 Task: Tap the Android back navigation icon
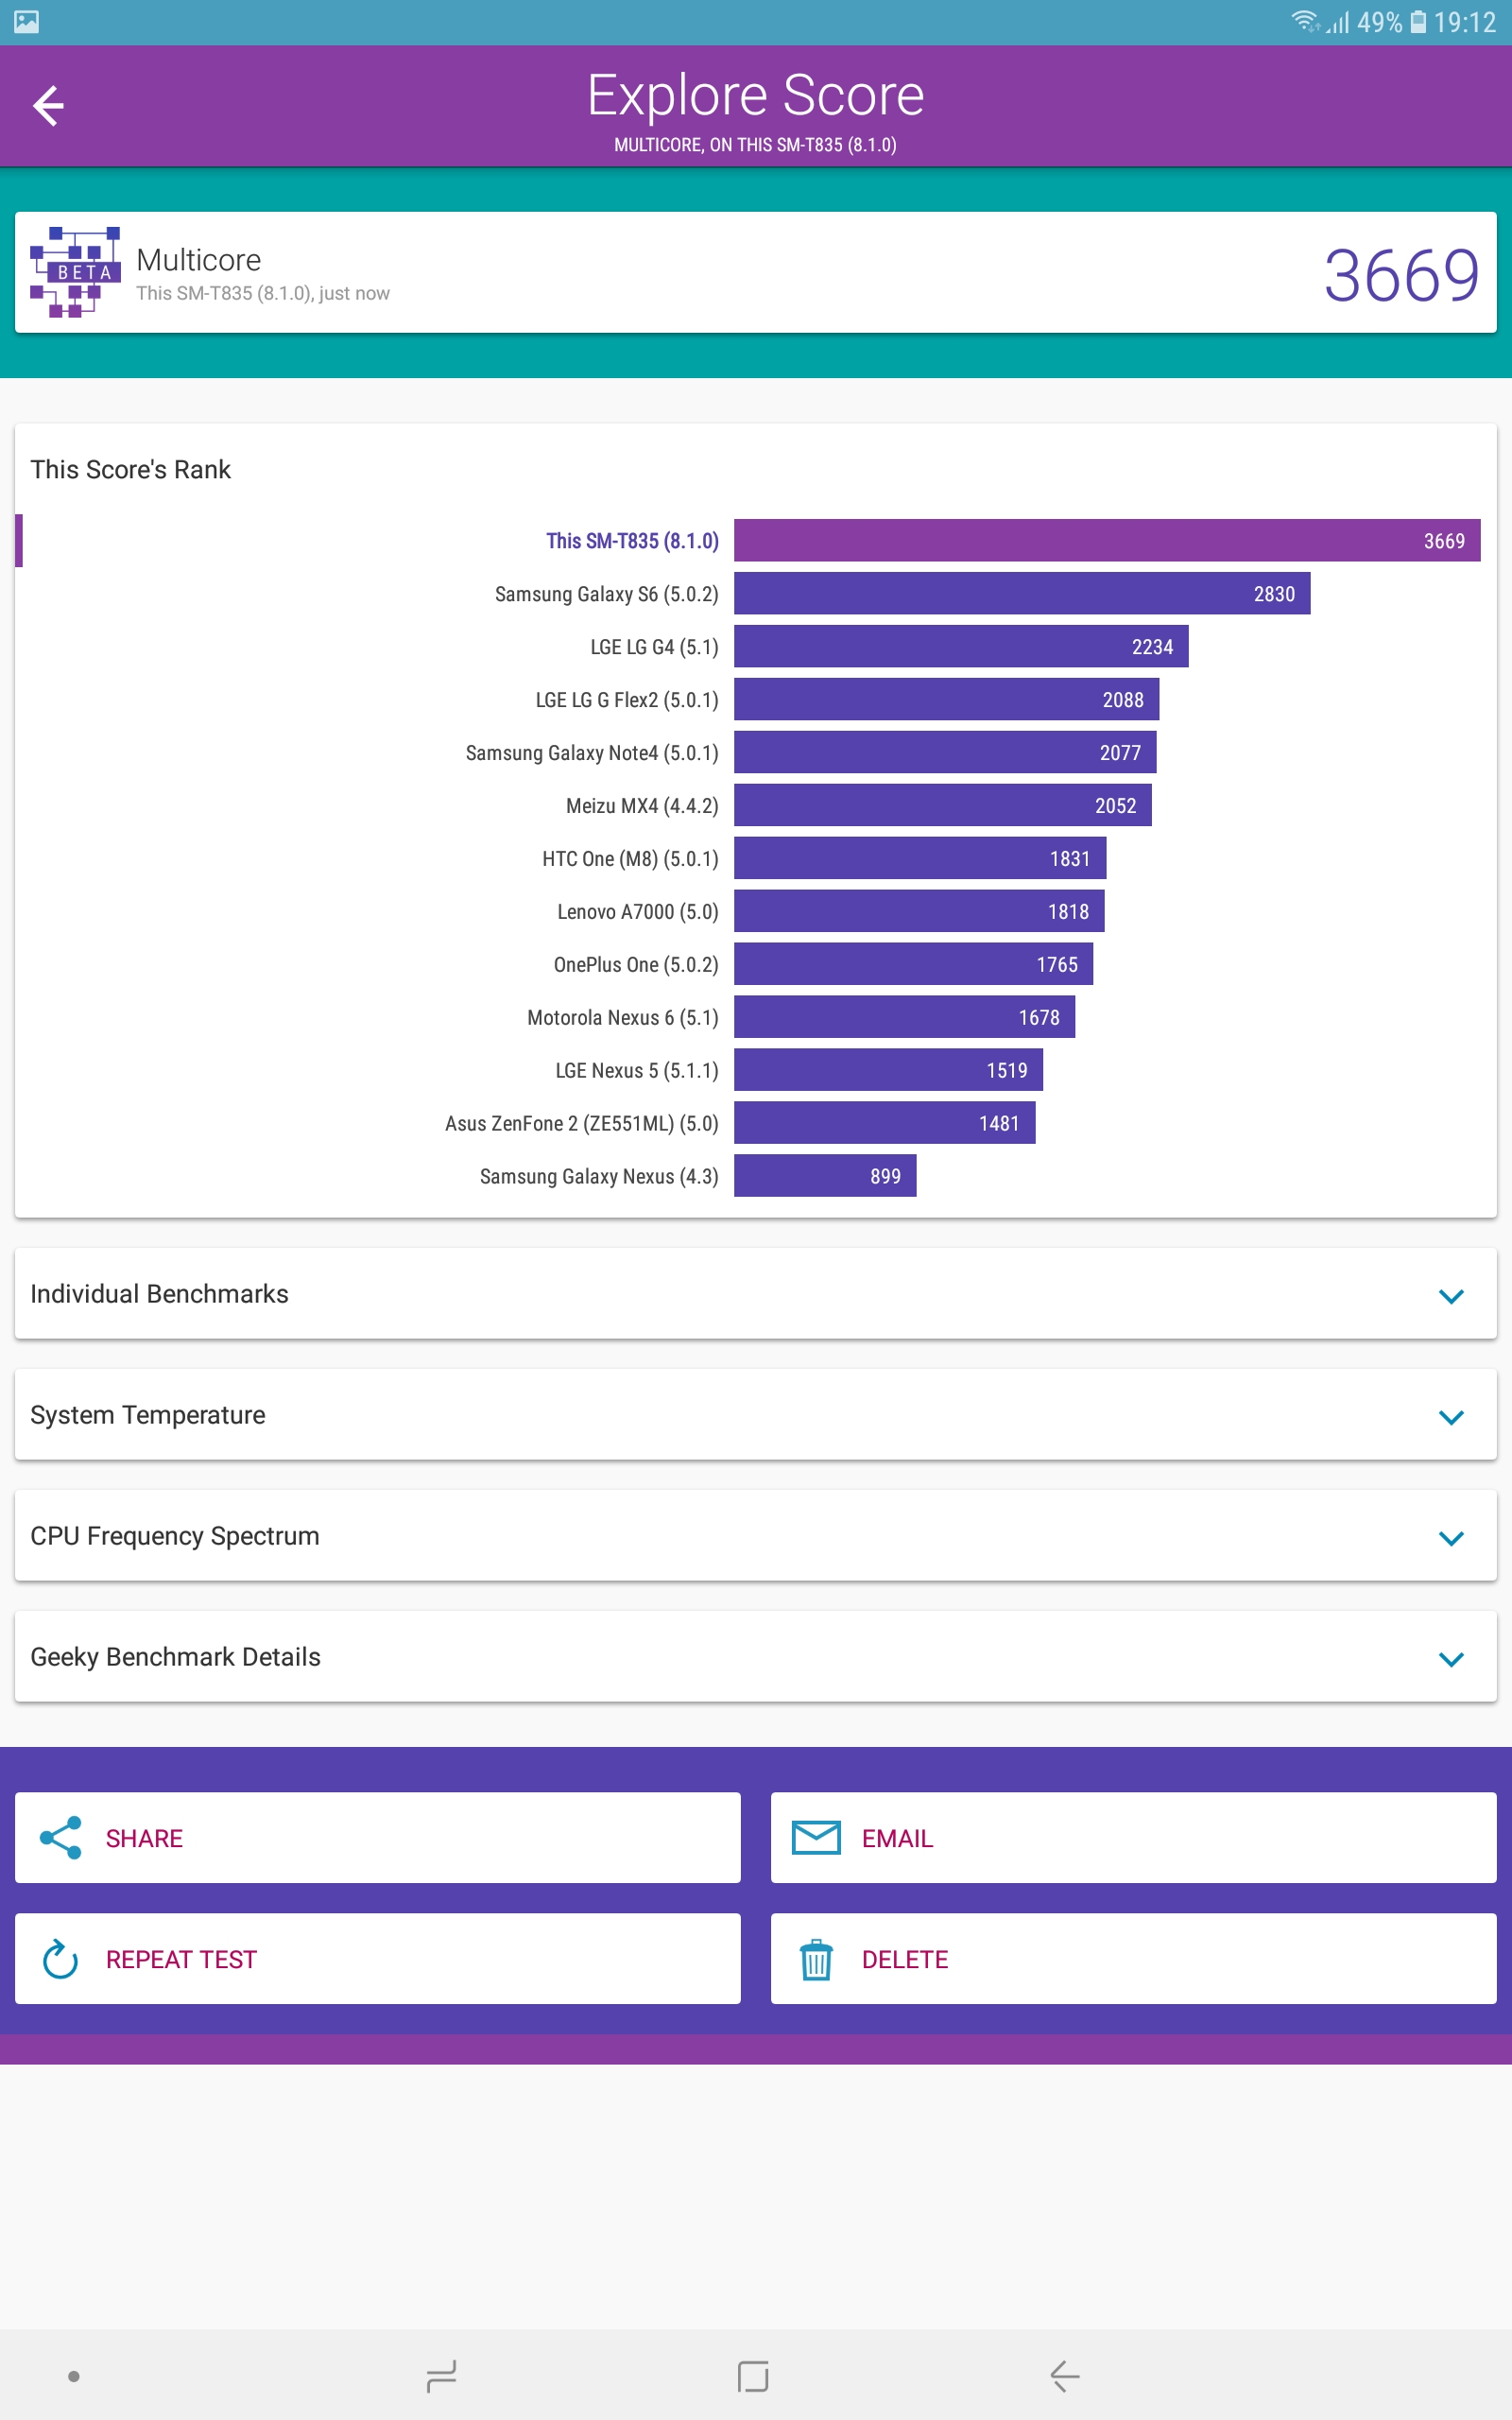(x=1065, y=2376)
